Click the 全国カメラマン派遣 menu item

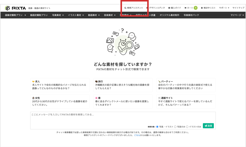click(145, 15)
